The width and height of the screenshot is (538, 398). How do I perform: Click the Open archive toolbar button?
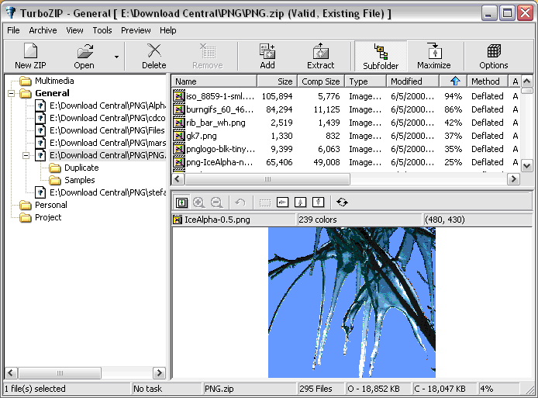(x=84, y=56)
